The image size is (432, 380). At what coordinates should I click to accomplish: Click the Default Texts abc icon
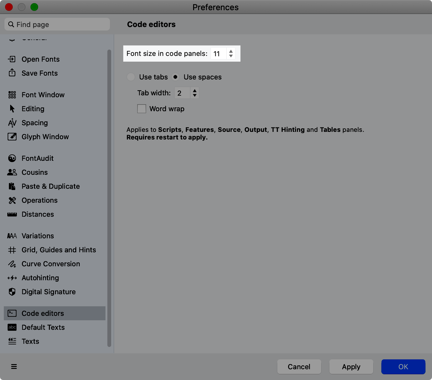point(12,327)
